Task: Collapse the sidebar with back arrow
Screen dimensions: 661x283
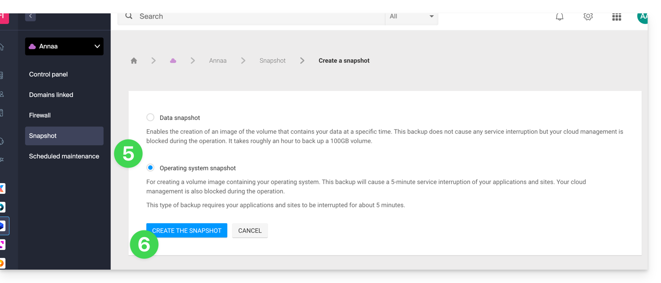Action: 30,16
